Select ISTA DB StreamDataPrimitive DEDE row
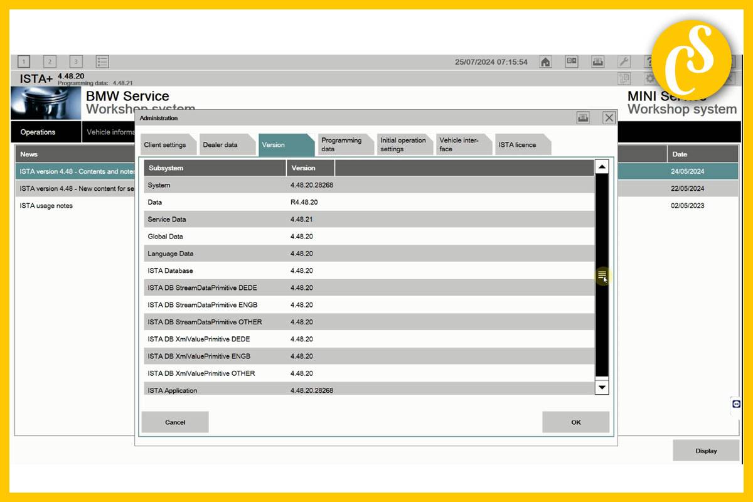Viewport: 753px width, 502px height. point(369,288)
